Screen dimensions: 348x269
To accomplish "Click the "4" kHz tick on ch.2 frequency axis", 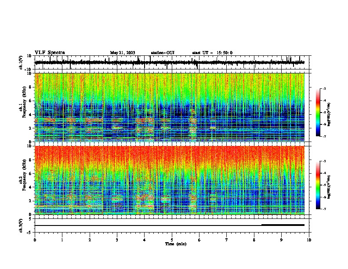I will click(x=31, y=187).
